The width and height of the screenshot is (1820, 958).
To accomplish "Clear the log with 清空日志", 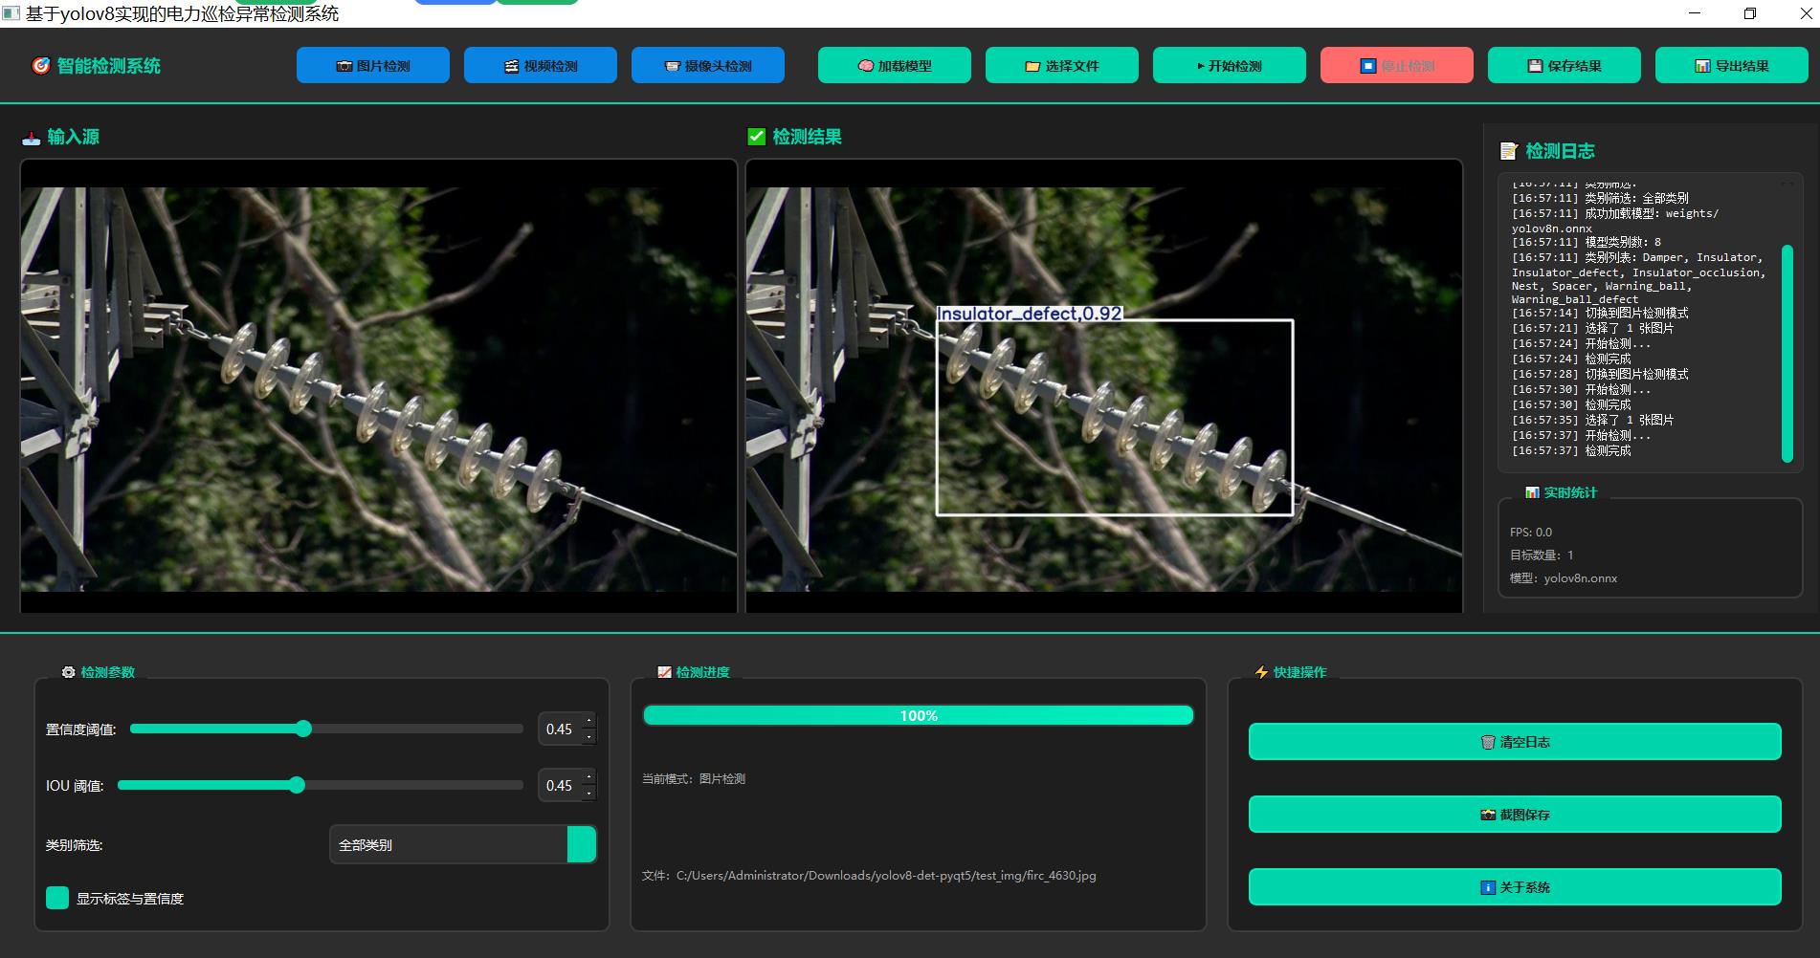I will click(x=1515, y=742).
